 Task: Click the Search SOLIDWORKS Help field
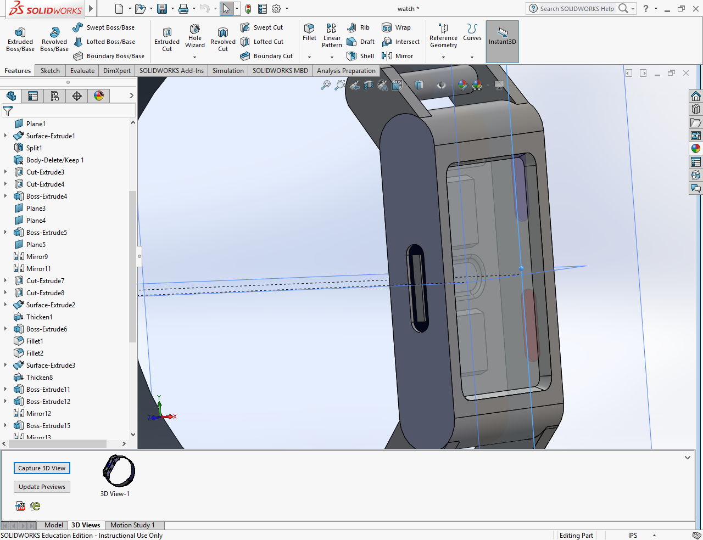[577, 9]
